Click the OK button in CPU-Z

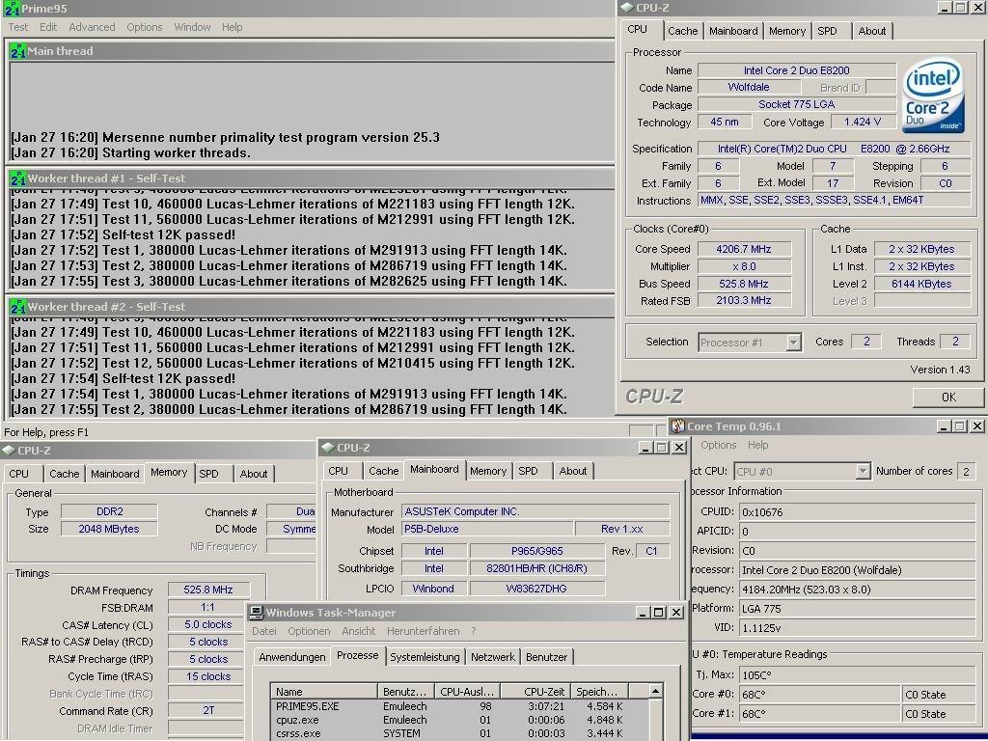(948, 397)
